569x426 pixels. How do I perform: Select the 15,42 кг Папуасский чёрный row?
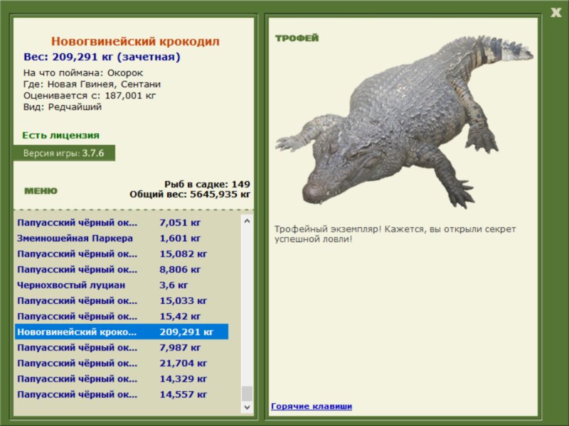122,316
